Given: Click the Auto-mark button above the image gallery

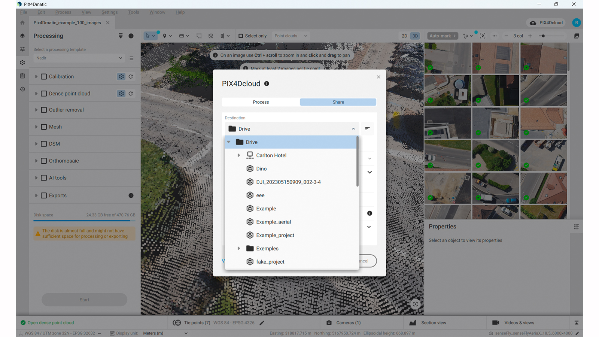Looking at the screenshot, I should (x=442, y=36).
